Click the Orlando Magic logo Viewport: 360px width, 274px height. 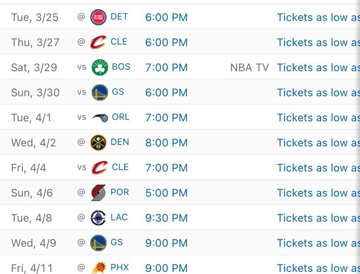coord(99,117)
